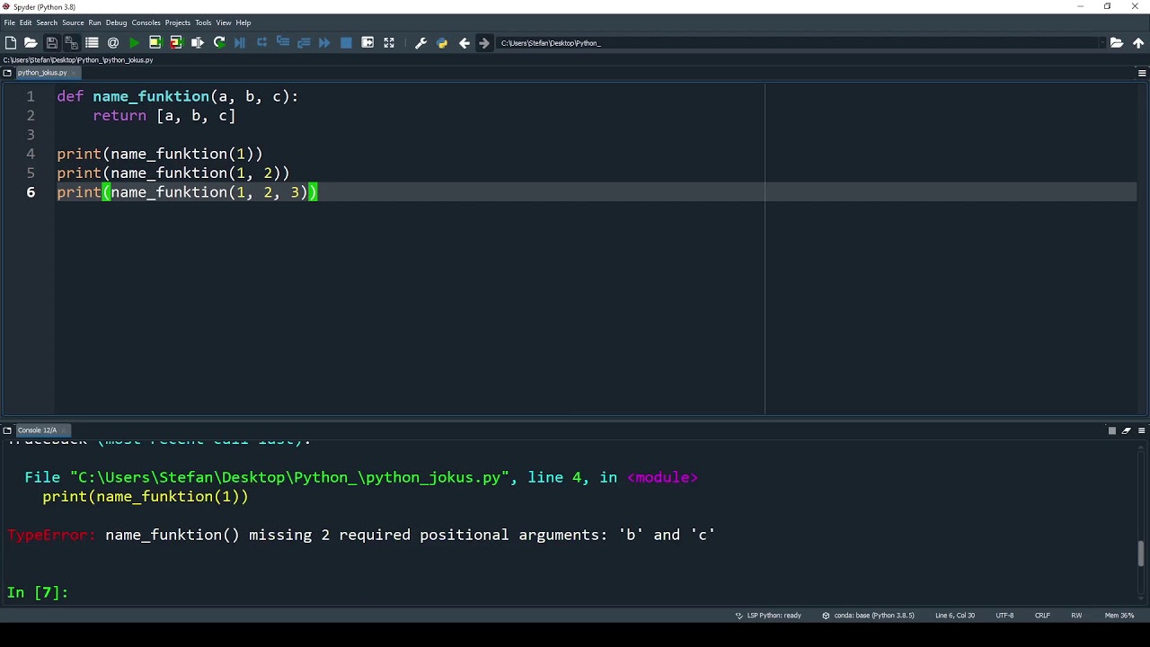This screenshot has width=1150, height=647.
Task: Click the debug step-return icon
Action: [x=304, y=42]
